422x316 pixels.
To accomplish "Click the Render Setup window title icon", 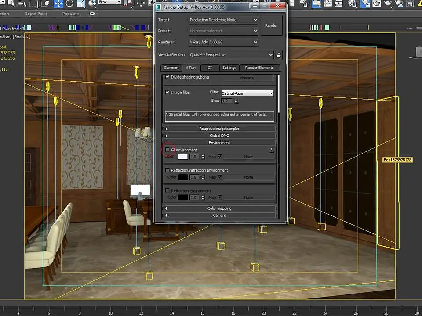I will tap(159, 7).
